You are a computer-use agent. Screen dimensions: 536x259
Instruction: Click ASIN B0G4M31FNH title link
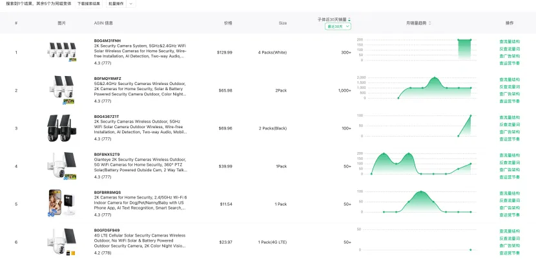(x=107, y=40)
